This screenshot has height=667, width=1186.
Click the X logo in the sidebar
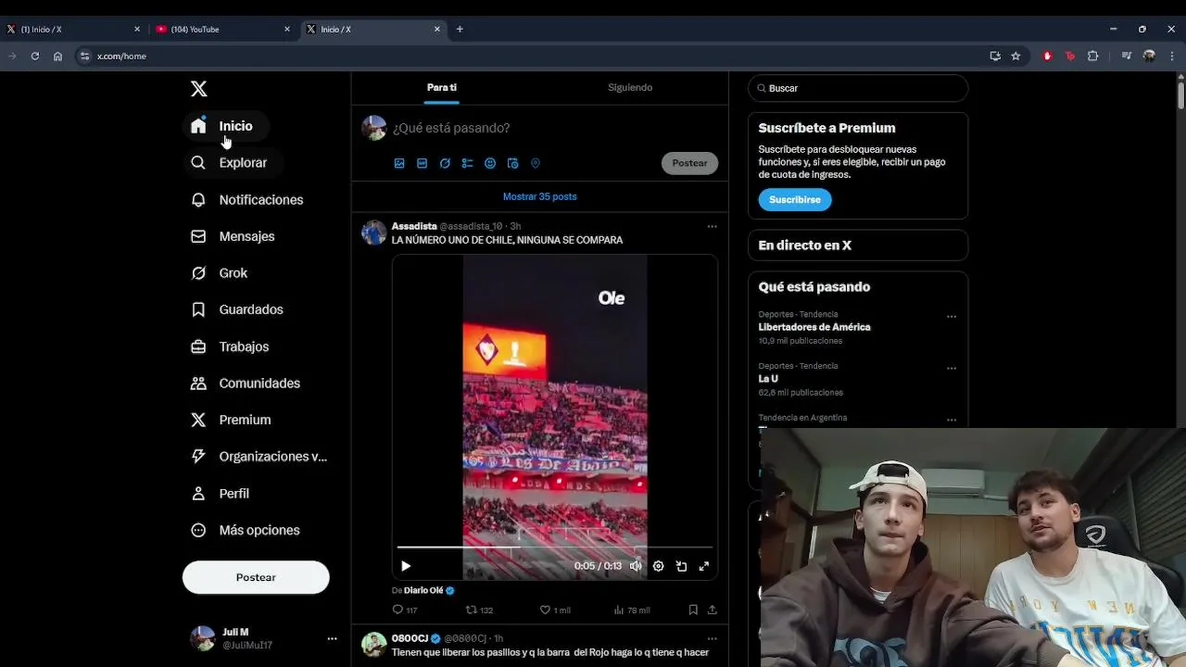pyautogui.click(x=198, y=89)
